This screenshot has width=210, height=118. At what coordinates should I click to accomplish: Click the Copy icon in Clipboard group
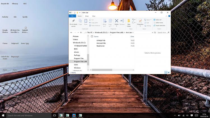coord(80,21)
